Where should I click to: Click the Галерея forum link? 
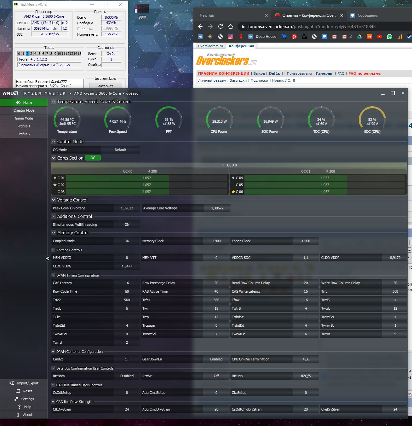point(324,73)
